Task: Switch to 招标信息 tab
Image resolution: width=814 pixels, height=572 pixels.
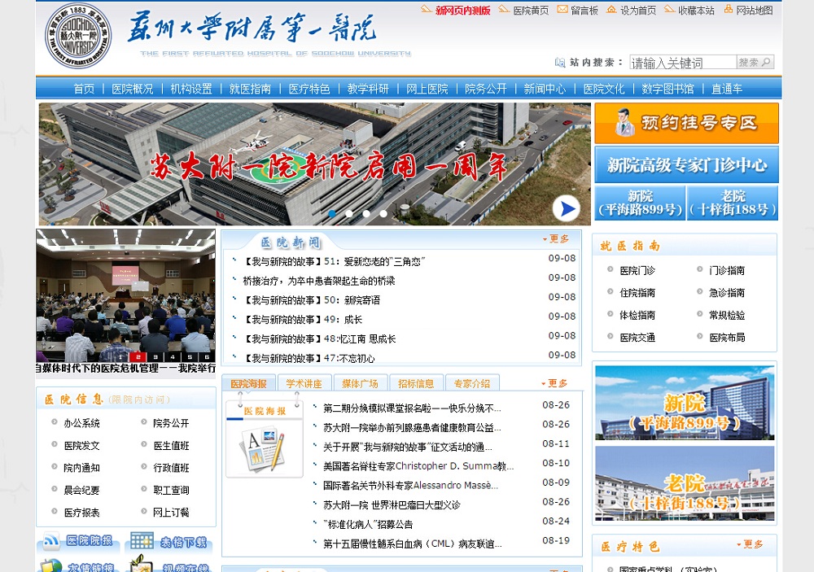Action: (416, 383)
